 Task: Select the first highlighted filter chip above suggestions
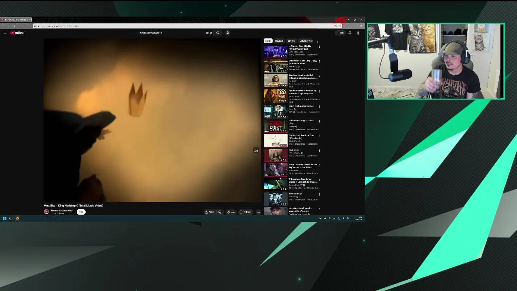(268, 41)
